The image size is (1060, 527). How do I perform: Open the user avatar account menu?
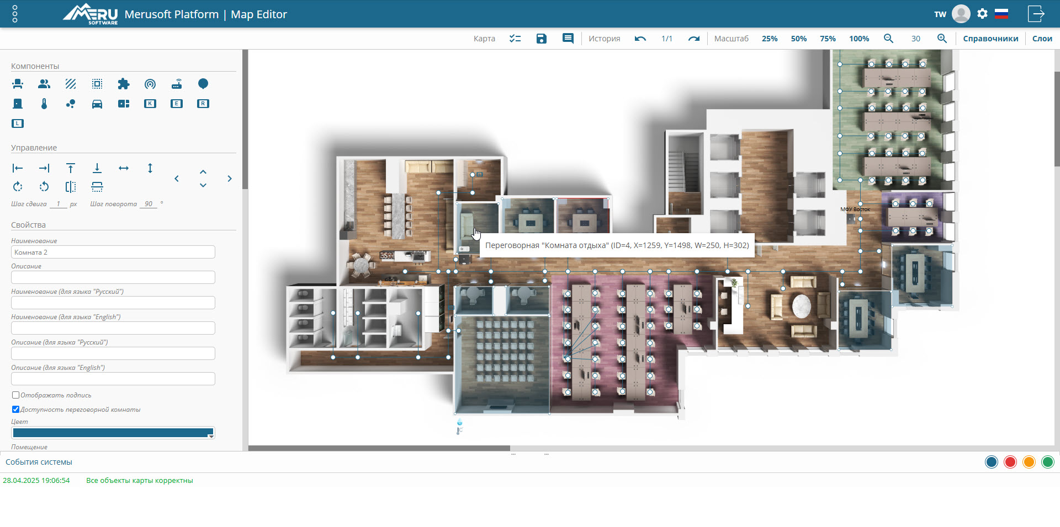pyautogui.click(x=961, y=14)
